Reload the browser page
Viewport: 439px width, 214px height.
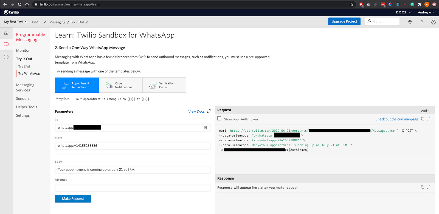click(19, 4)
